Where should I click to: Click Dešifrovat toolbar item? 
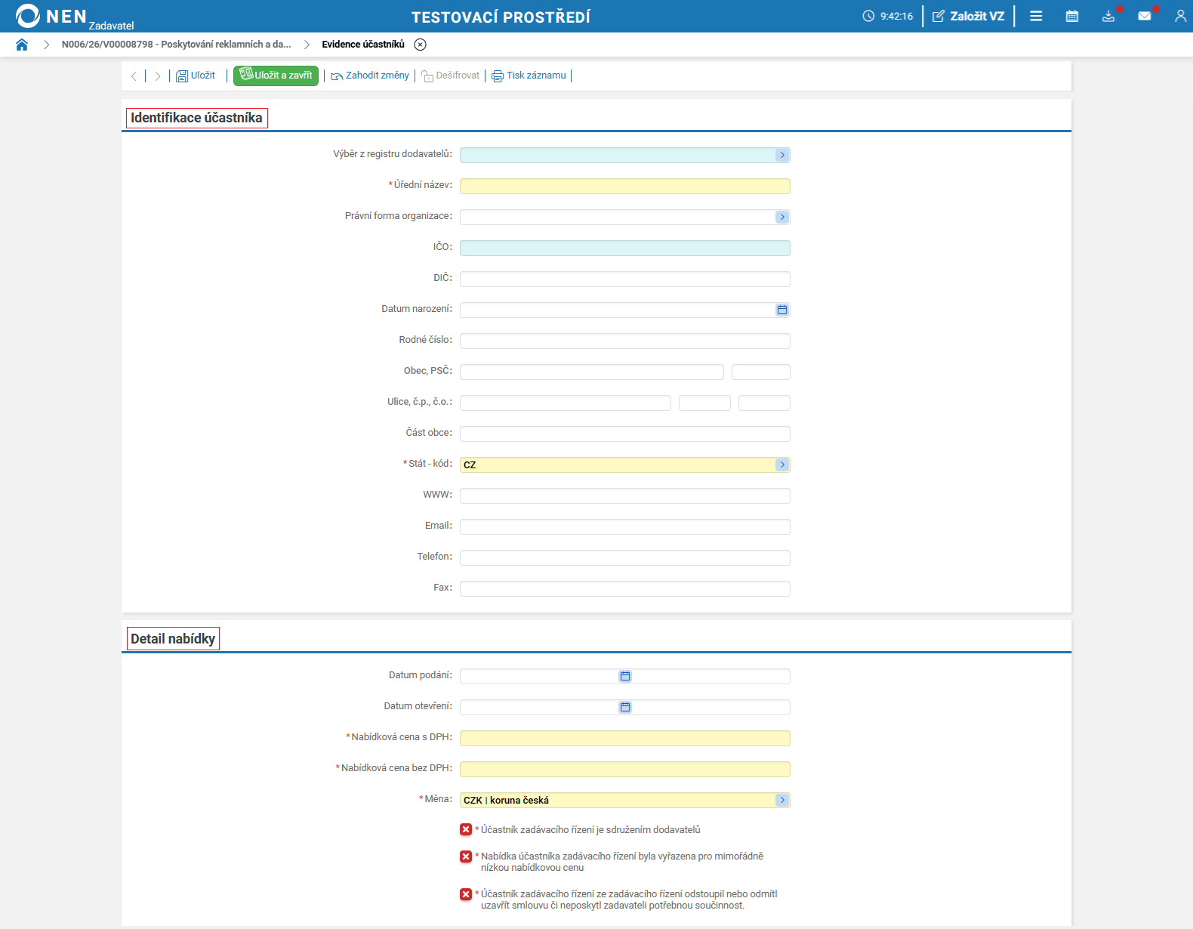pyautogui.click(x=450, y=76)
